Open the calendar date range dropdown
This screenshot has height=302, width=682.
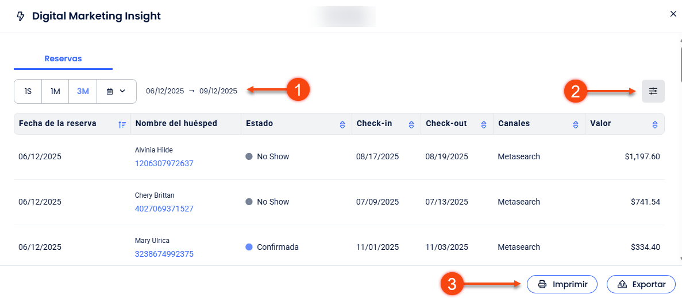pyautogui.click(x=117, y=92)
